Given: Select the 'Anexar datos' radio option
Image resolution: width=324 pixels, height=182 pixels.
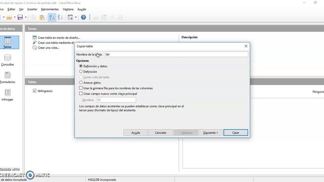Looking at the screenshot, I should click(x=81, y=82).
